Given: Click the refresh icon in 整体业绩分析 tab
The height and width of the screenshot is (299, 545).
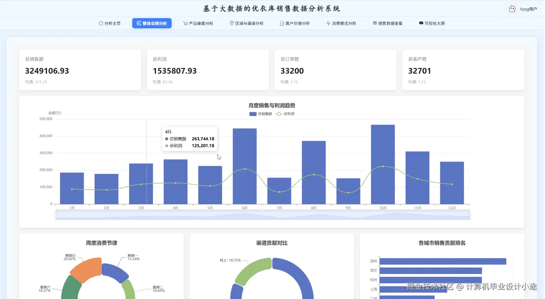Looking at the screenshot, I should point(139,23).
